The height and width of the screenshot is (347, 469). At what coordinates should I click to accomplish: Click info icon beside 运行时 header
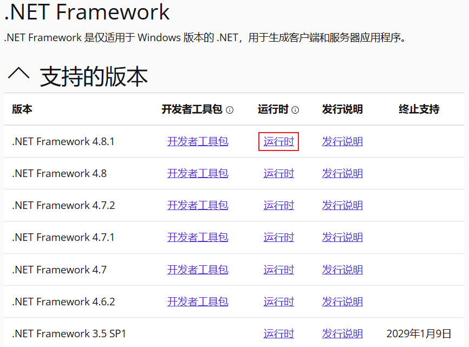pyautogui.click(x=295, y=110)
